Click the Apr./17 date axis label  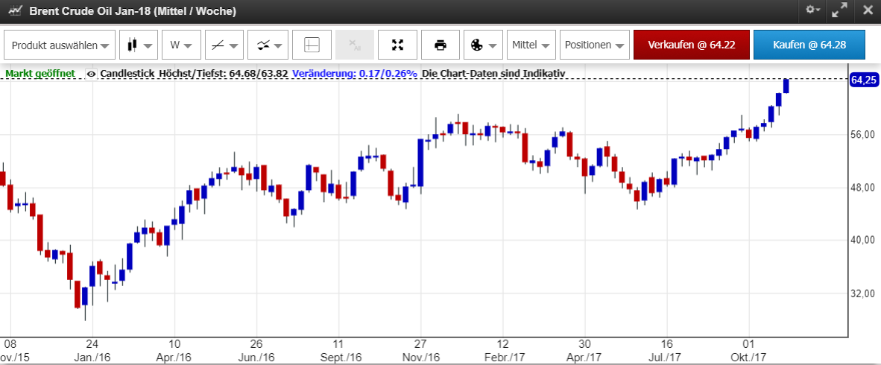click(585, 357)
